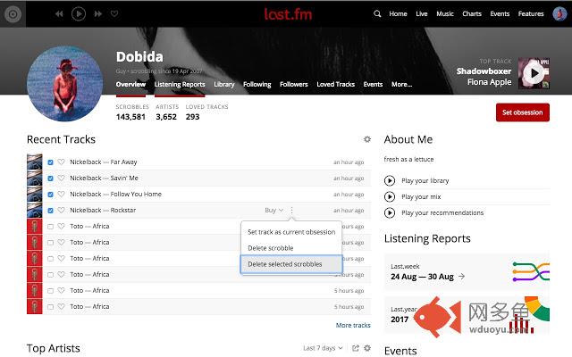Viewport: 572px width, 357px height.
Task: Uncheck the Savin' Me track checkbox
Action: click(x=50, y=178)
